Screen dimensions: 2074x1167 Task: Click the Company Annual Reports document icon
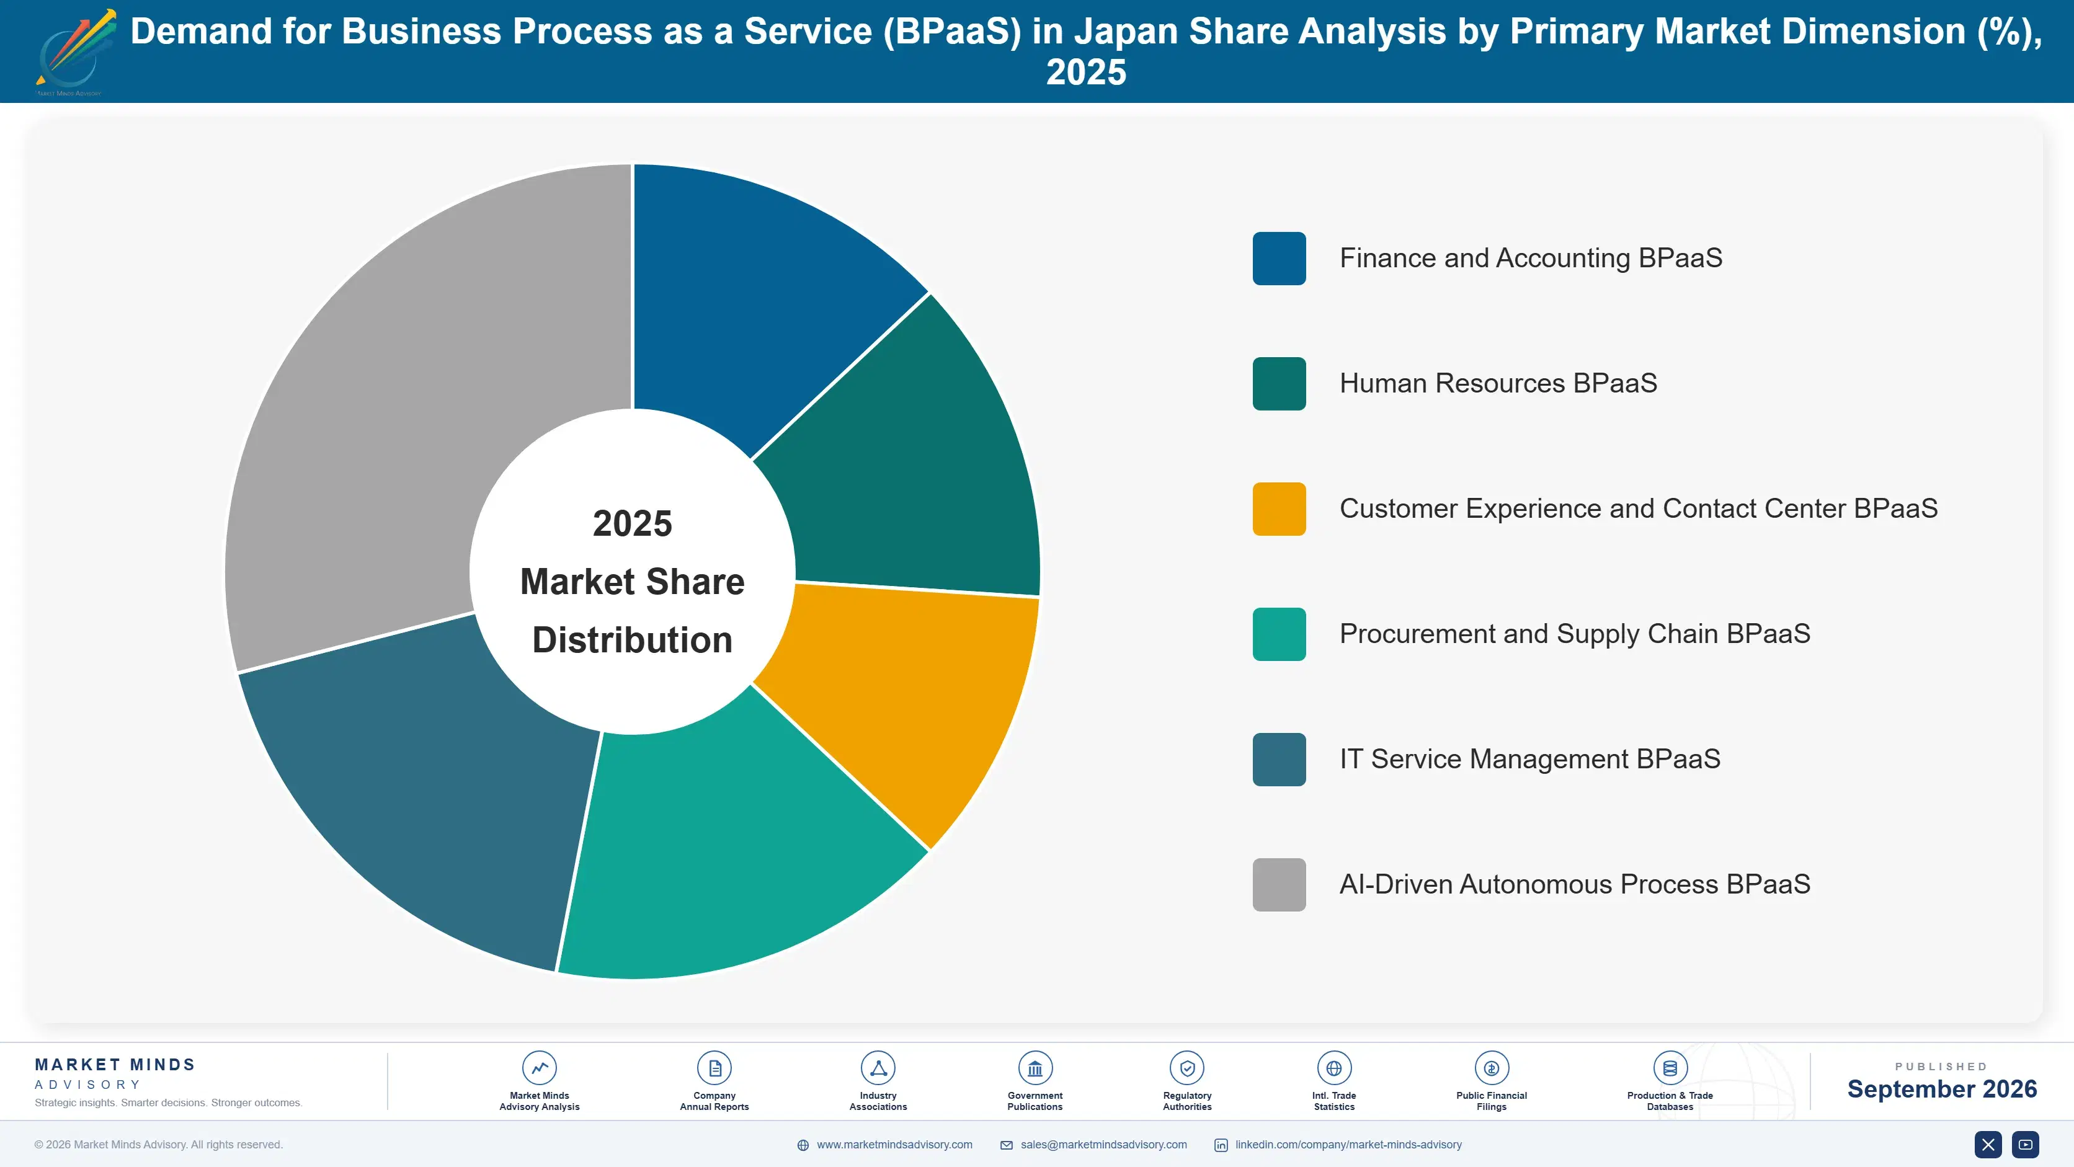click(x=714, y=1068)
